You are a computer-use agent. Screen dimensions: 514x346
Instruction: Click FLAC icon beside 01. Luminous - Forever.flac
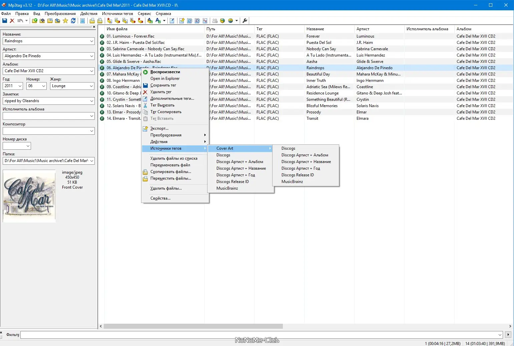[102, 36]
